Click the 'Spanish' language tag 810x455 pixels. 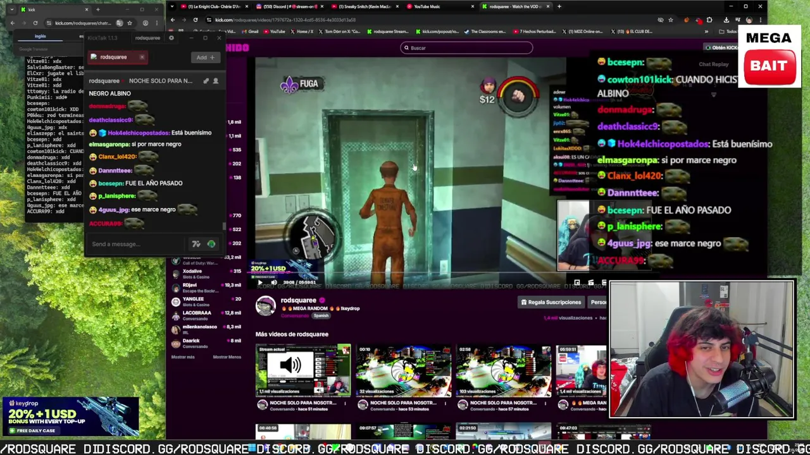[x=321, y=316]
